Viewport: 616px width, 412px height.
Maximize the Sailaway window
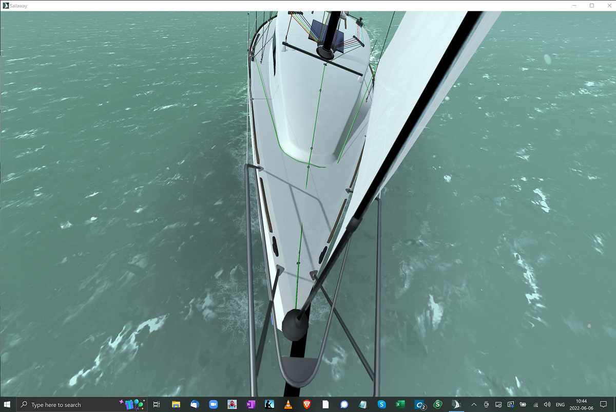(592, 6)
